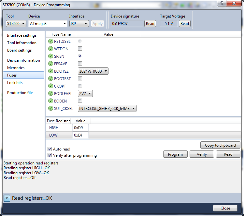This screenshot has width=244, height=216.
Task: Click the green check icon beside EESAVE
Action: click(x=50, y=64)
